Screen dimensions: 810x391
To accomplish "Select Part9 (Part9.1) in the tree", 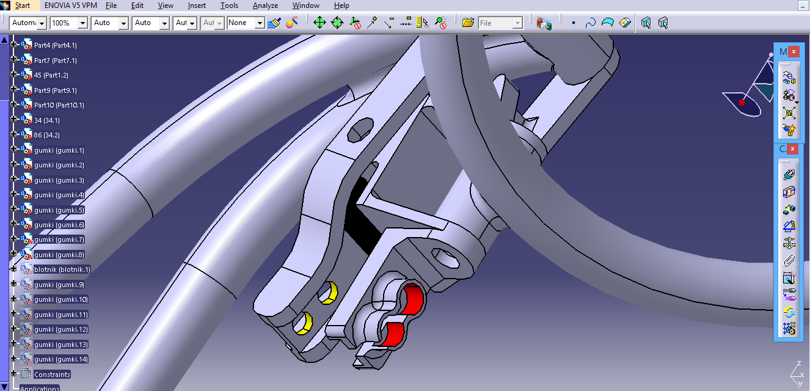I will coord(56,90).
